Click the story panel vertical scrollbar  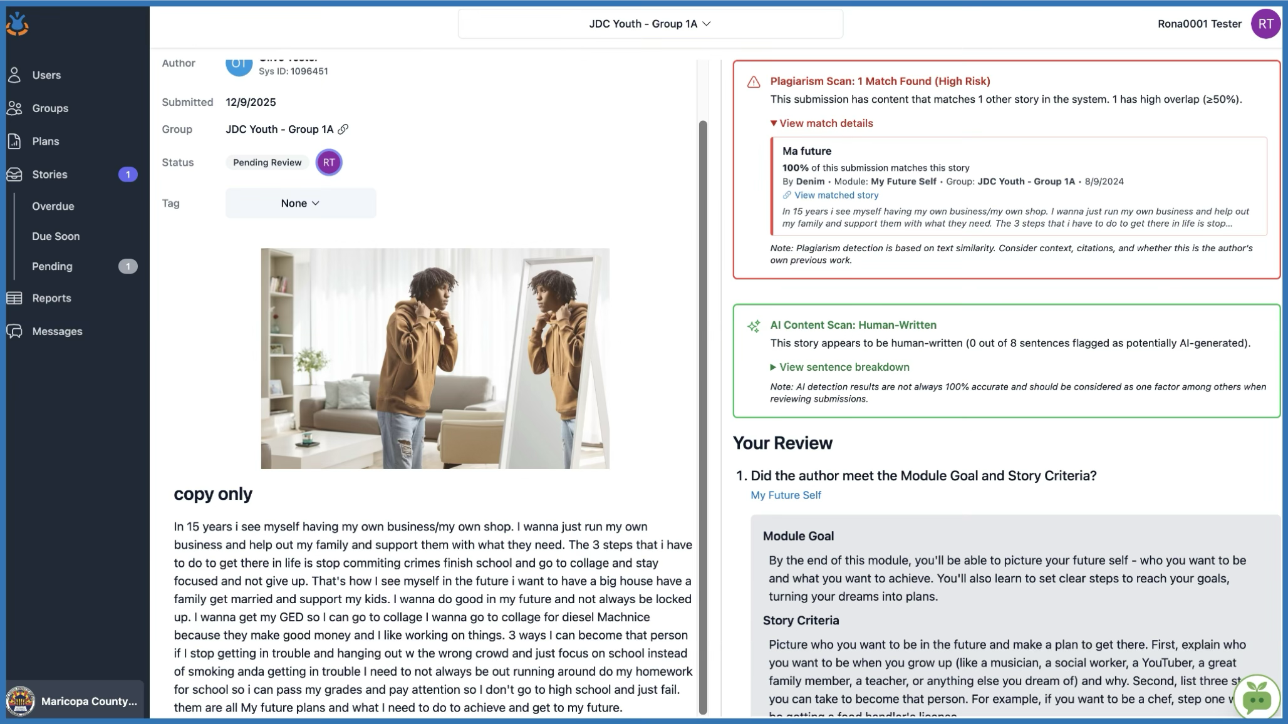703,413
